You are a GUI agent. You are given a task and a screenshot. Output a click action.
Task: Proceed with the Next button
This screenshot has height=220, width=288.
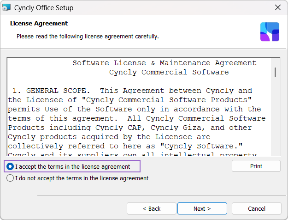click(202, 208)
